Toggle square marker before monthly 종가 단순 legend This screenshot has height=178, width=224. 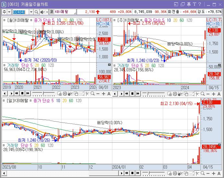click(31, 20)
